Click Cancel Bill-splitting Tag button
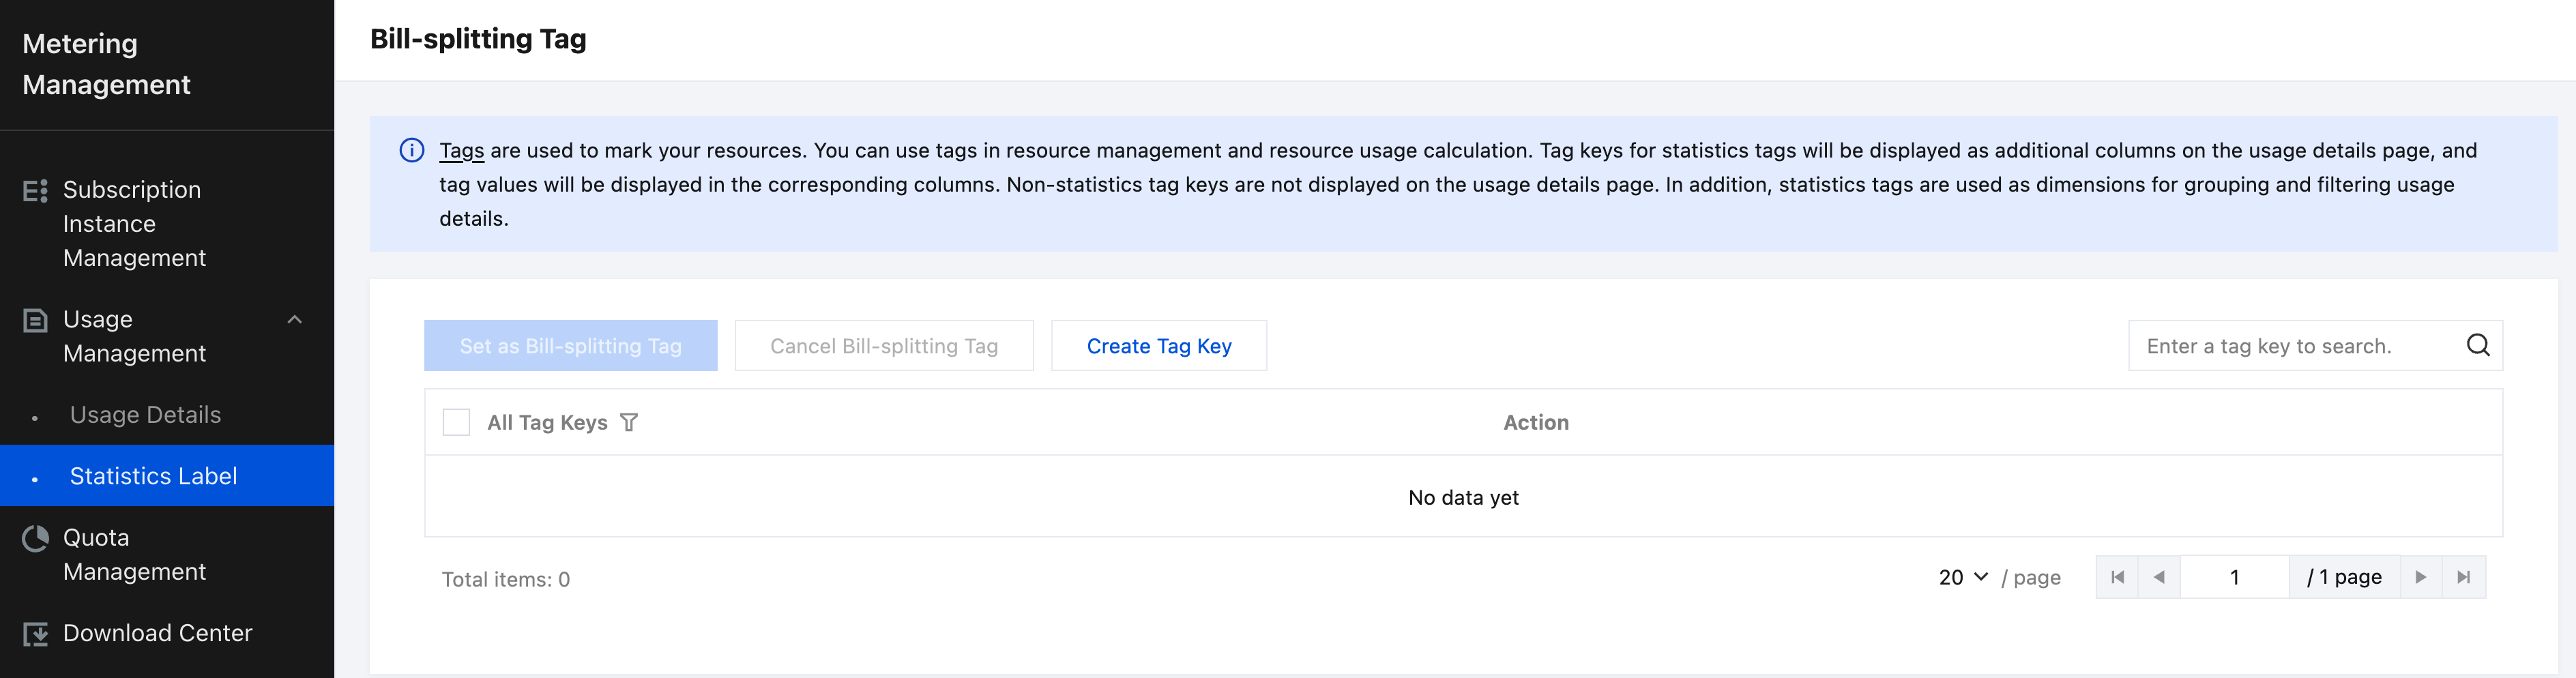The image size is (2576, 678). click(884, 346)
